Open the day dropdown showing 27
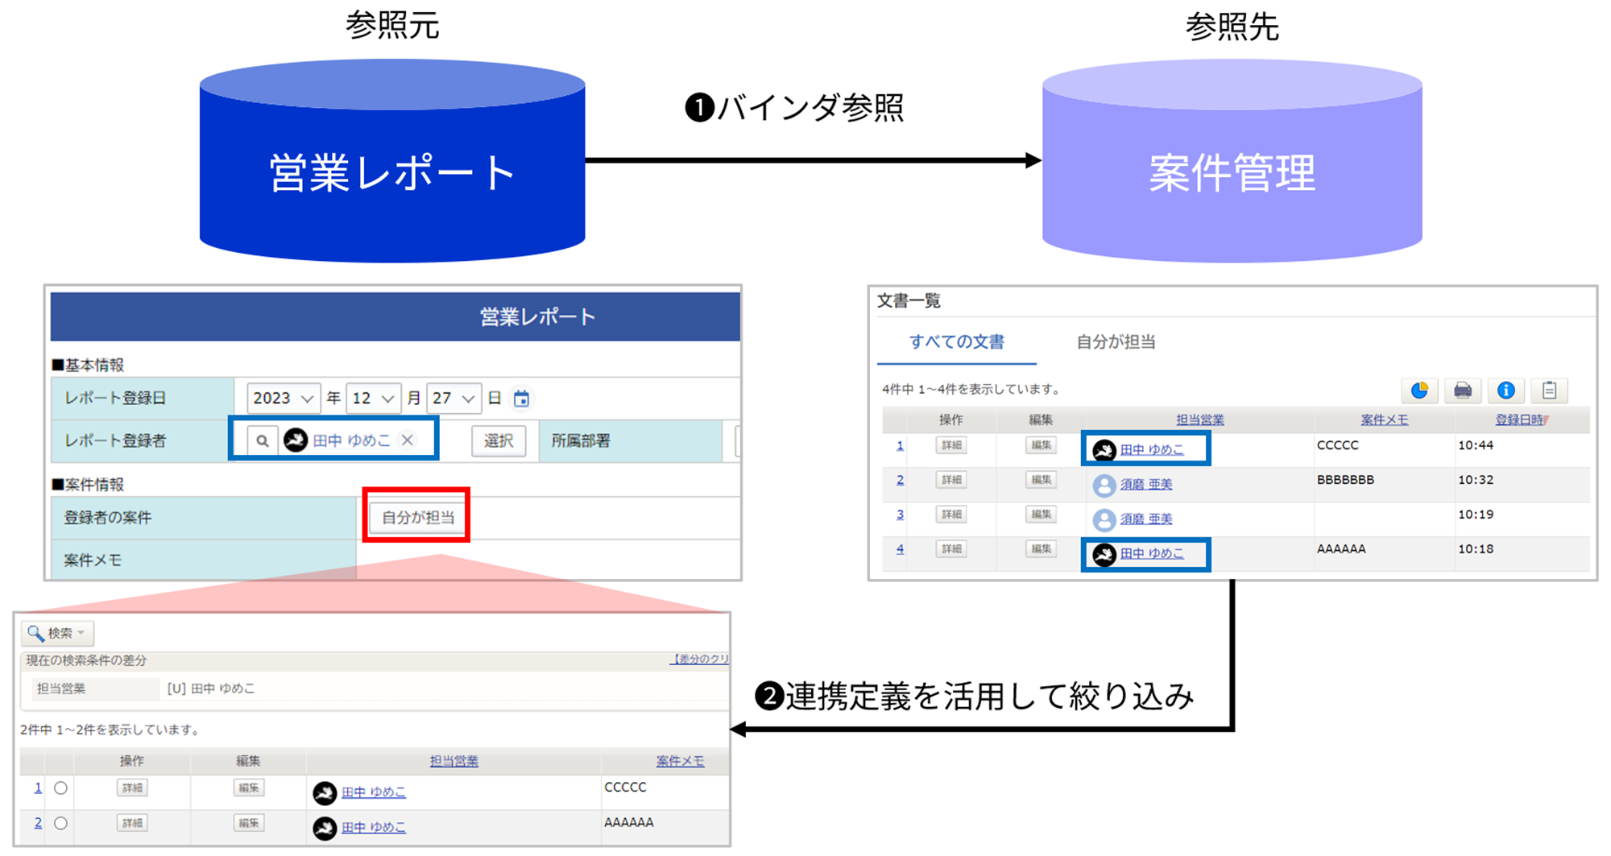 (x=453, y=398)
